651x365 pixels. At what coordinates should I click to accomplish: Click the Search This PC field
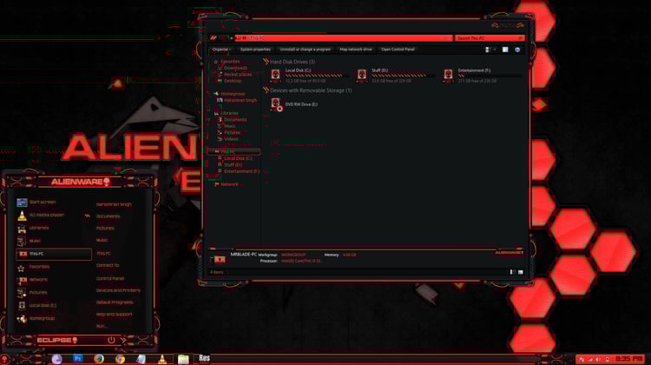pos(490,38)
